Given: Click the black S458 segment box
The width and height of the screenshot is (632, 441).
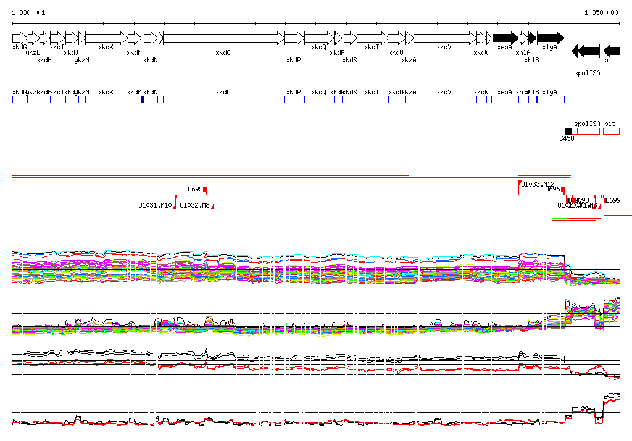Looking at the screenshot, I should point(568,131).
